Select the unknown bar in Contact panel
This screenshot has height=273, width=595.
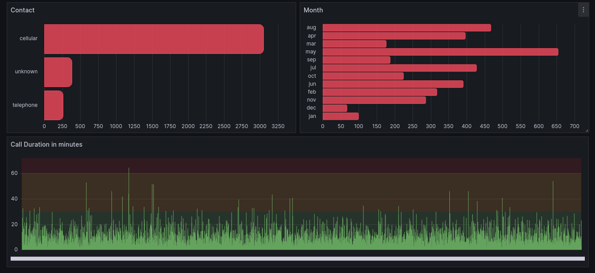coord(58,72)
